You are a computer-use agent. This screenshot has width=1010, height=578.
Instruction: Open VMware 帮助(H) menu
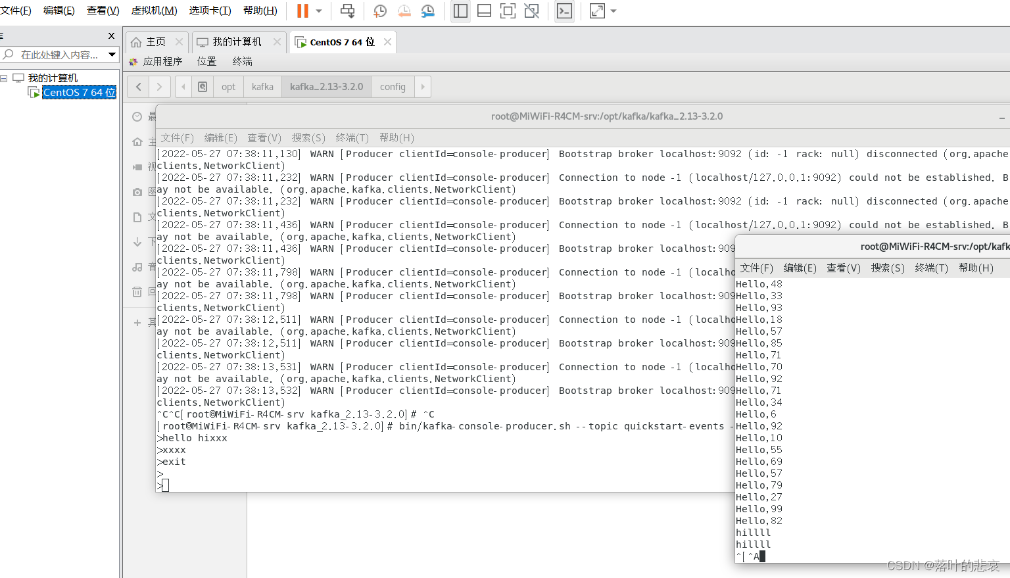point(260,11)
